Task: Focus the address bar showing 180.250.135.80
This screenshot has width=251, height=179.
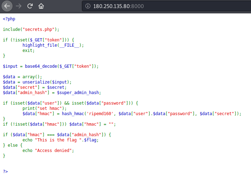Action: pyautogui.click(x=112, y=6)
